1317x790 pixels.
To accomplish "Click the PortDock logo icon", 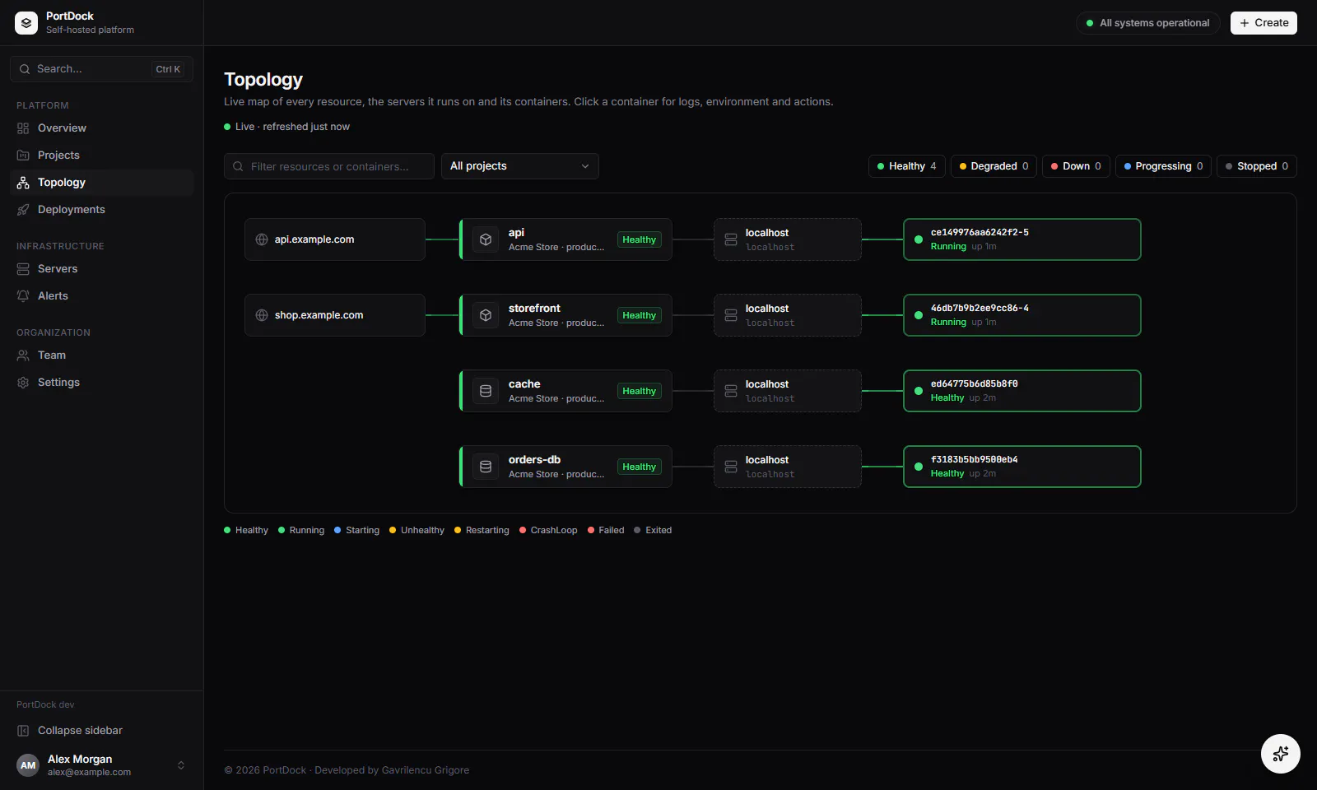I will [x=26, y=23].
